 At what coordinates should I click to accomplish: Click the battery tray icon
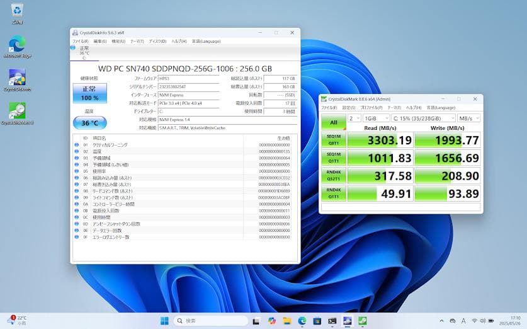[491, 321]
